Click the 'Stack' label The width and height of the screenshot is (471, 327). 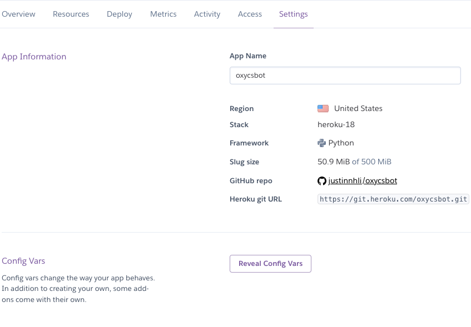[239, 125]
